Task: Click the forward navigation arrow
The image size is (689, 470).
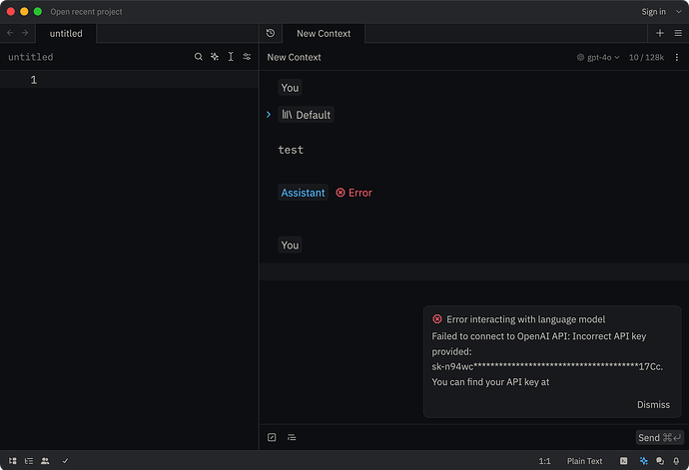Action: 25,33
